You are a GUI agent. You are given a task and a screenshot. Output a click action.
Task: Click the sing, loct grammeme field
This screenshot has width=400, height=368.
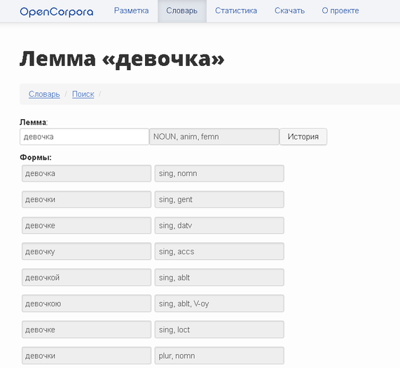(219, 329)
